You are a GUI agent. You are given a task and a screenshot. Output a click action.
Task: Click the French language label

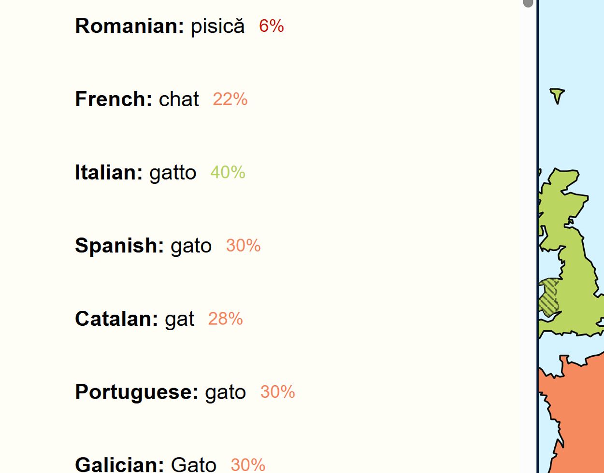pyautogui.click(x=114, y=99)
